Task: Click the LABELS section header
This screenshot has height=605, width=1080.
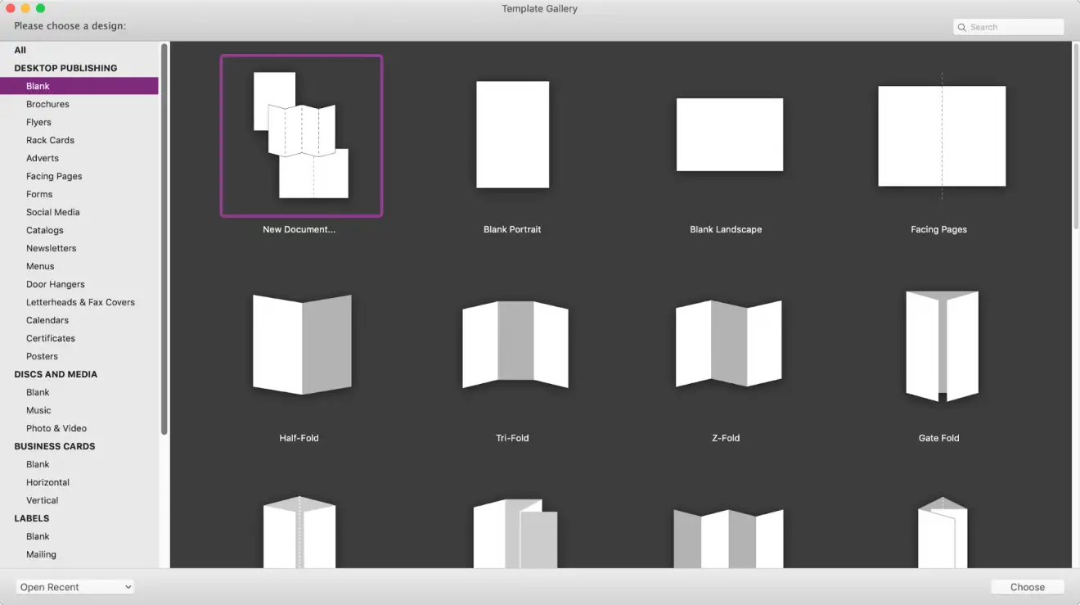Action: click(32, 518)
